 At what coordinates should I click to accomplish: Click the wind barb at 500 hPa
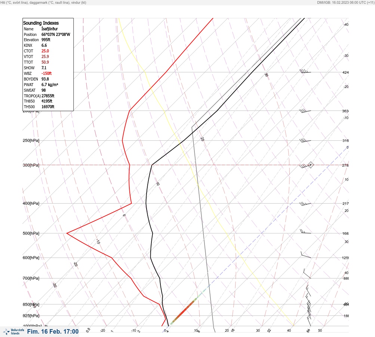point(305,231)
